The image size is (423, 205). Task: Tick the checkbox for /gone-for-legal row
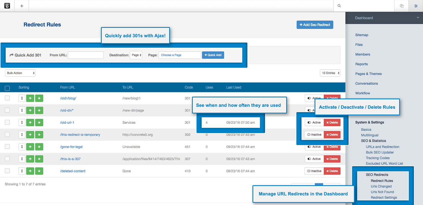[7, 146]
